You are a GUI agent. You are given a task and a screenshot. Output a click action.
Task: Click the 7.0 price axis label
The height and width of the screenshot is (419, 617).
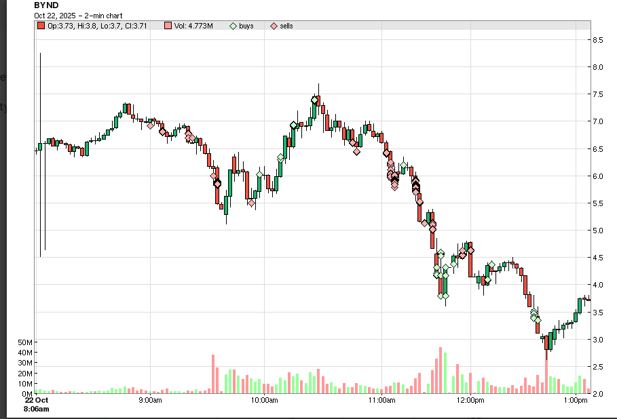pos(598,121)
